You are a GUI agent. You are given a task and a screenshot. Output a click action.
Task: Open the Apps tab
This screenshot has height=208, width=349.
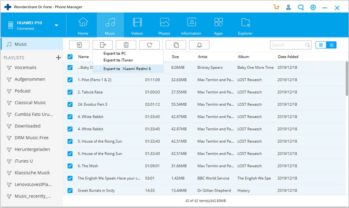218,26
